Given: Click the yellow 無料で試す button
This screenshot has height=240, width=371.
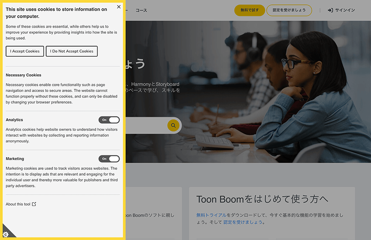Looking at the screenshot, I should (x=249, y=10).
